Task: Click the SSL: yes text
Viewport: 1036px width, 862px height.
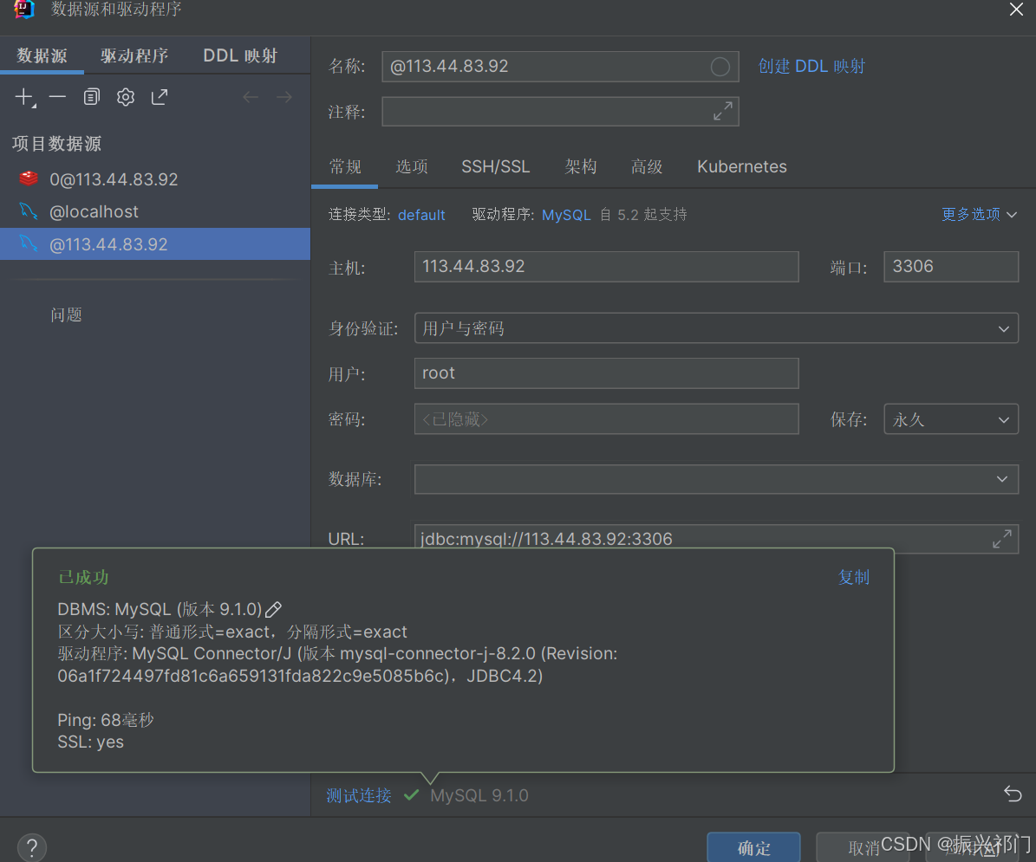Action: point(90,742)
